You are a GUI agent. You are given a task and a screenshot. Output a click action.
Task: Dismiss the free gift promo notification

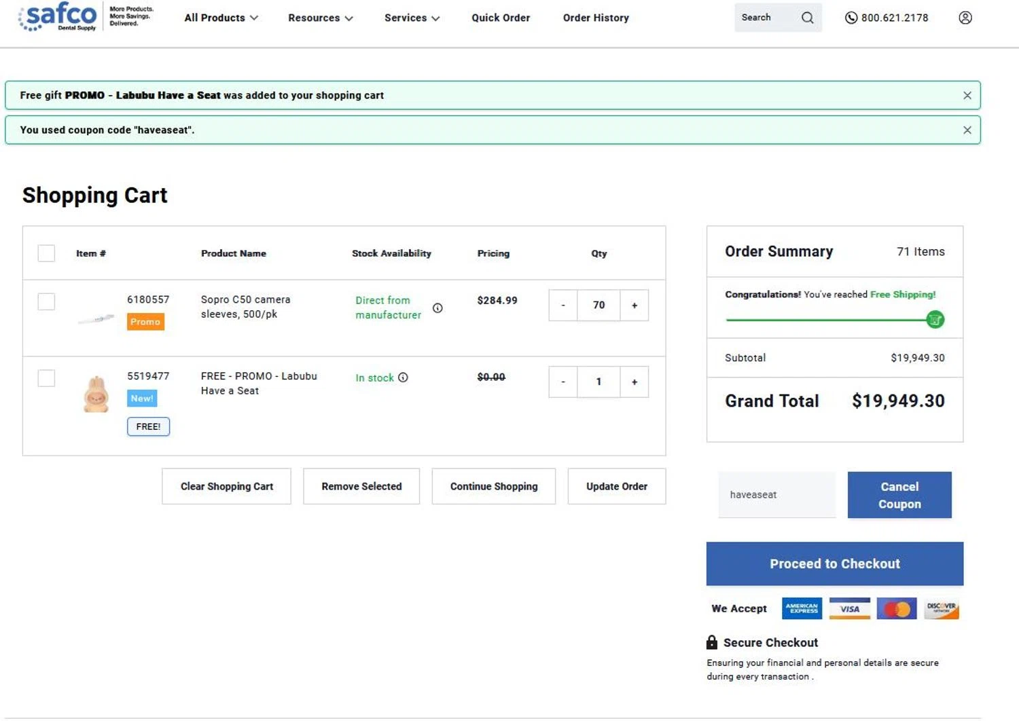(x=967, y=96)
